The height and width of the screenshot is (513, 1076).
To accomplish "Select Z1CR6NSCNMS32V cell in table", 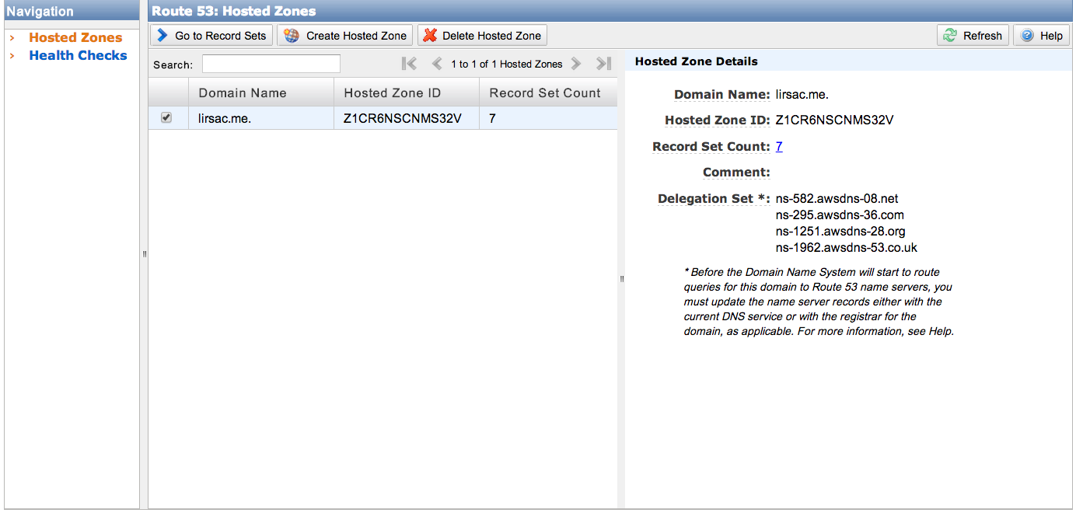I will 407,119.
